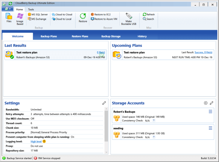Open Make Bootable USB tool
This screenshot has height=162, width=219.
pos(128,18)
